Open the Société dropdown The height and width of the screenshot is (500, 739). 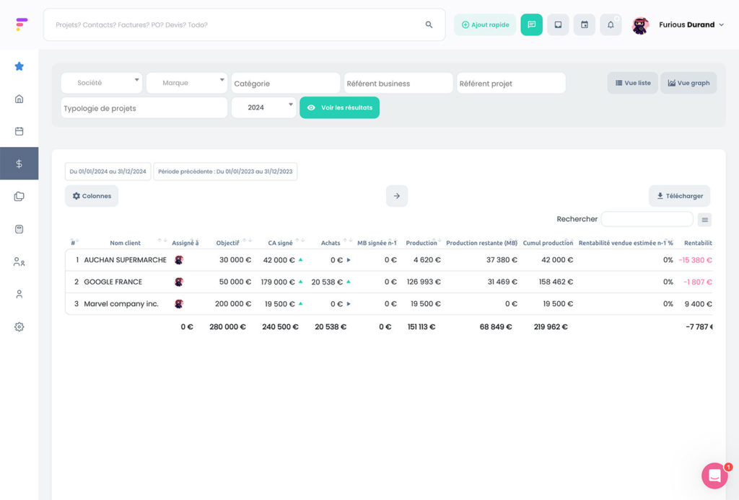(x=101, y=83)
